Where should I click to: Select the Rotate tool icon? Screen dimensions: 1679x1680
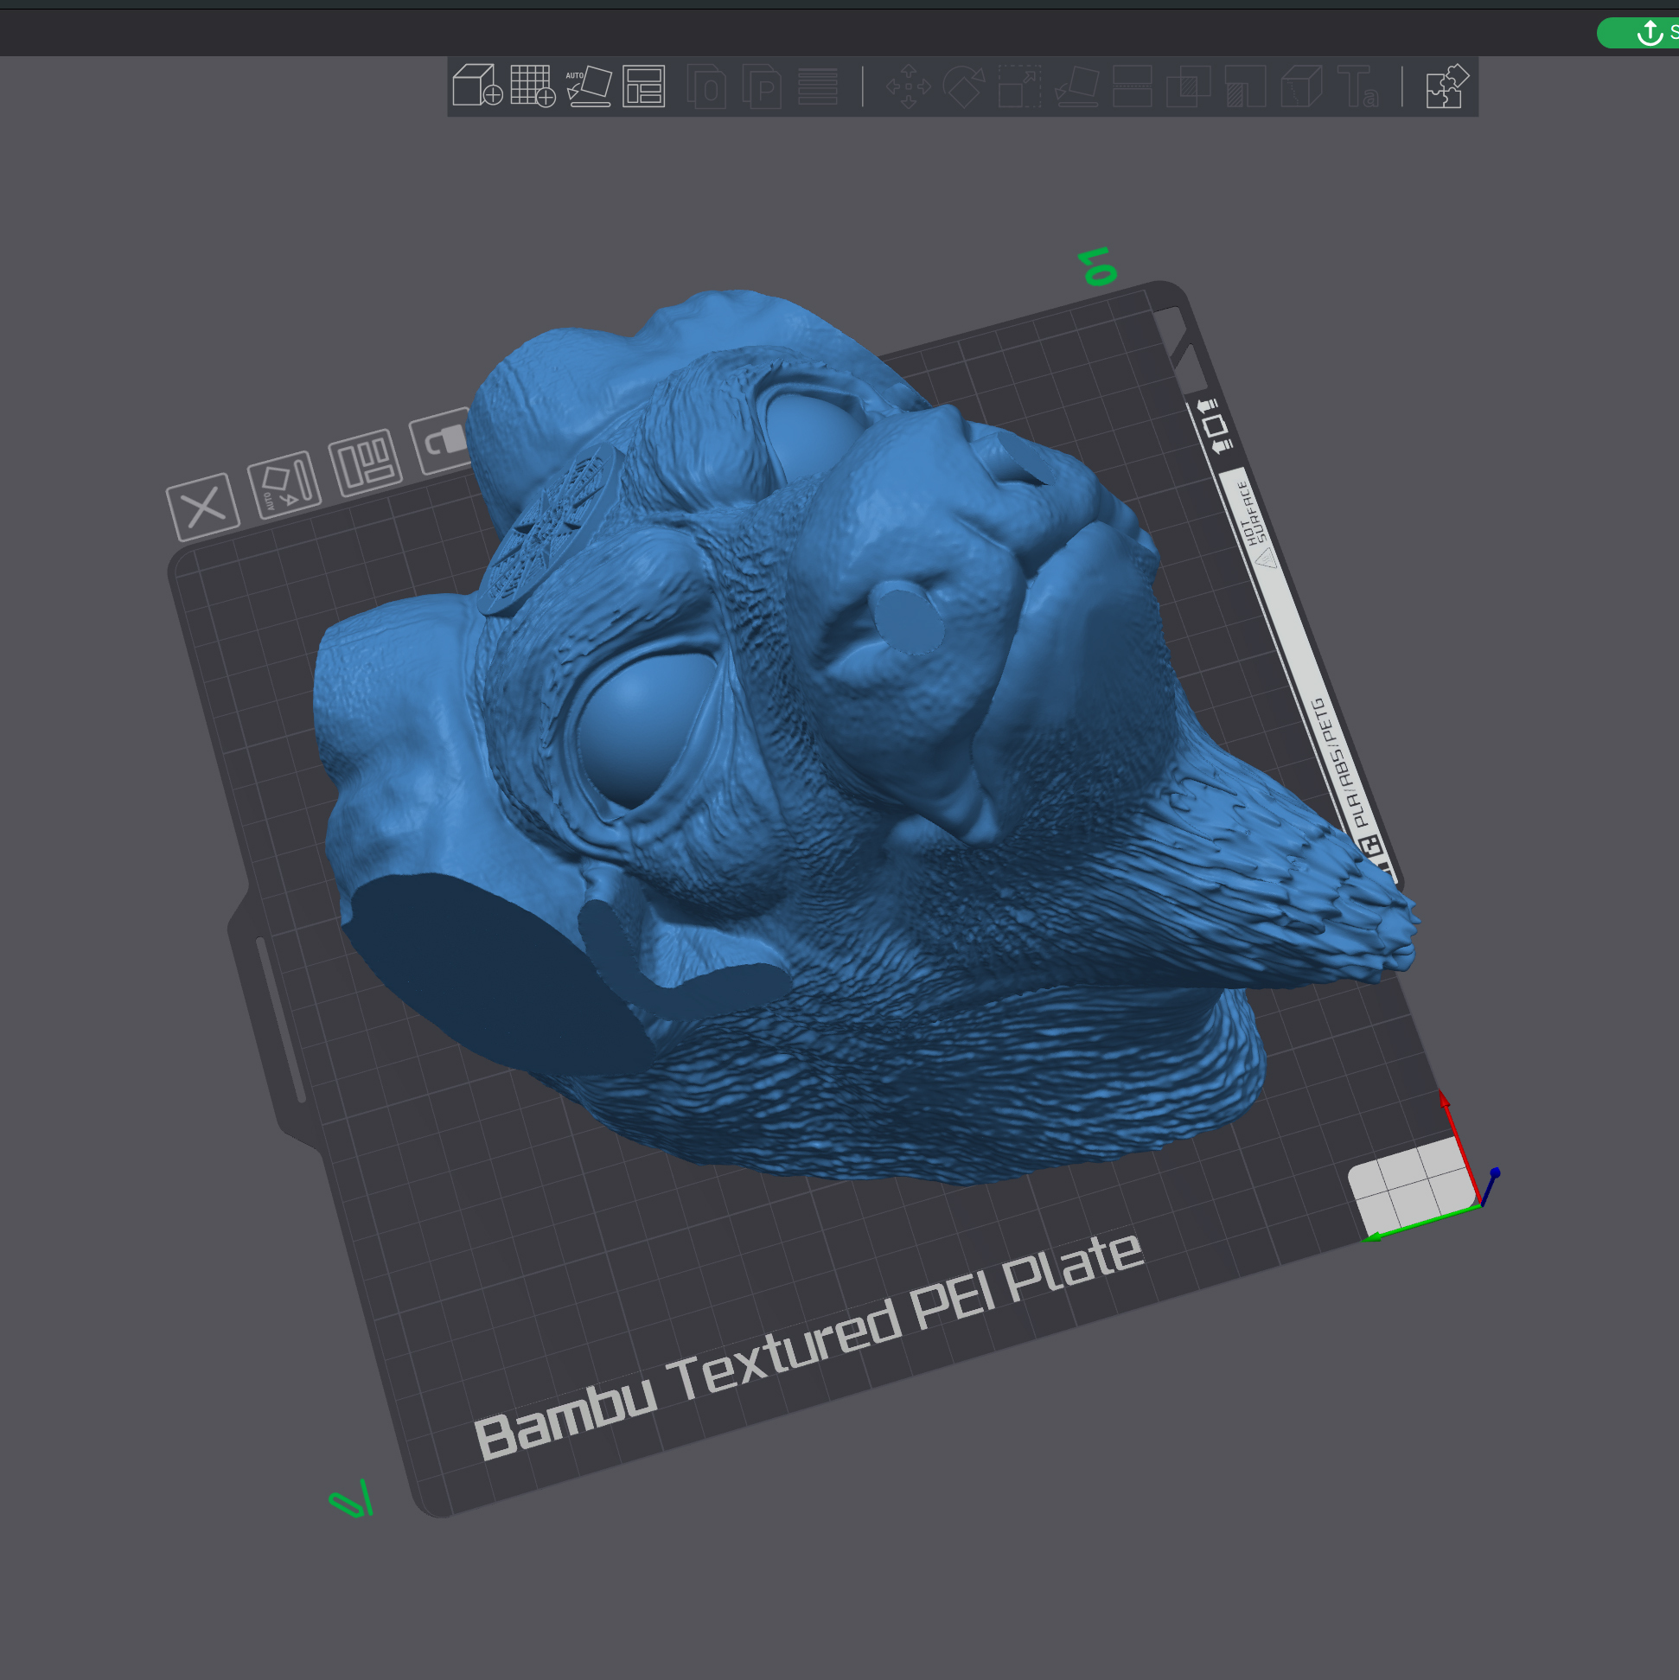coord(963,86)
